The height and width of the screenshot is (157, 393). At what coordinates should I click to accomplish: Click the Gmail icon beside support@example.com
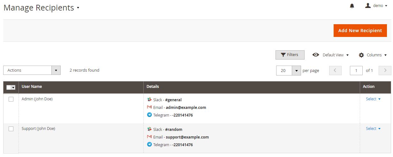[149, 137]
